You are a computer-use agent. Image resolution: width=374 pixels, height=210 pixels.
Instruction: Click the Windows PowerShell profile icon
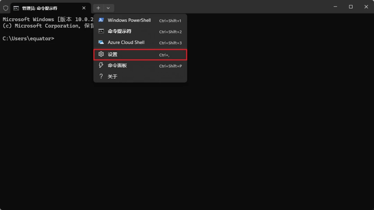click(101, 20)
